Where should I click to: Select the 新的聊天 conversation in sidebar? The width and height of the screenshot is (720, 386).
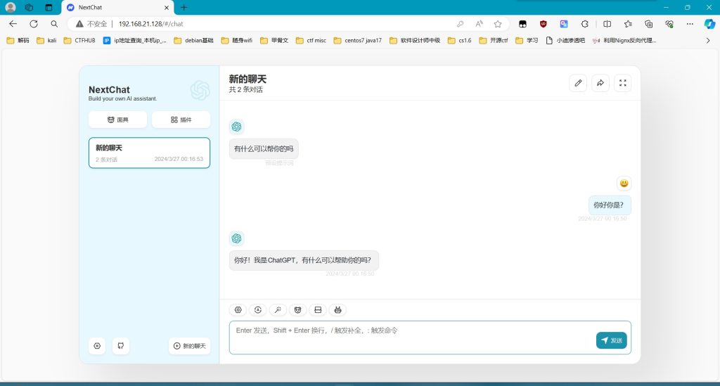point(149,153)
